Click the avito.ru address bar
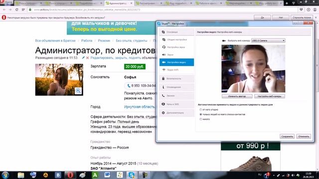The image size is (319, 179). pos(163,9)
